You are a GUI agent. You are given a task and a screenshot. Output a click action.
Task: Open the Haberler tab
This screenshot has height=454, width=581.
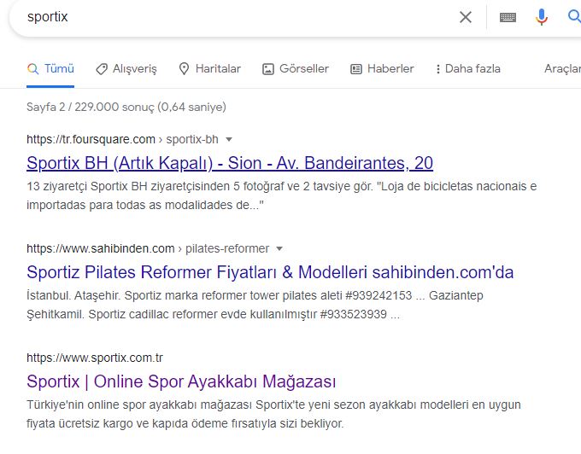click(382, 69)
